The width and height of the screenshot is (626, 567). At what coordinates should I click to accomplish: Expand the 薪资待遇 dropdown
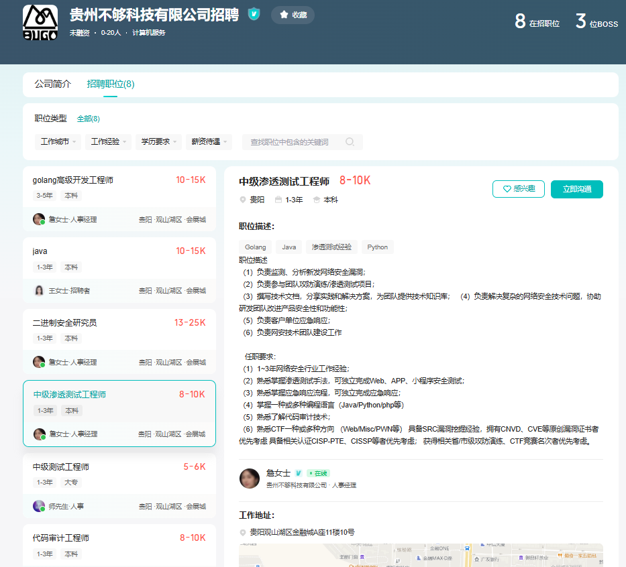pos(209,141)
